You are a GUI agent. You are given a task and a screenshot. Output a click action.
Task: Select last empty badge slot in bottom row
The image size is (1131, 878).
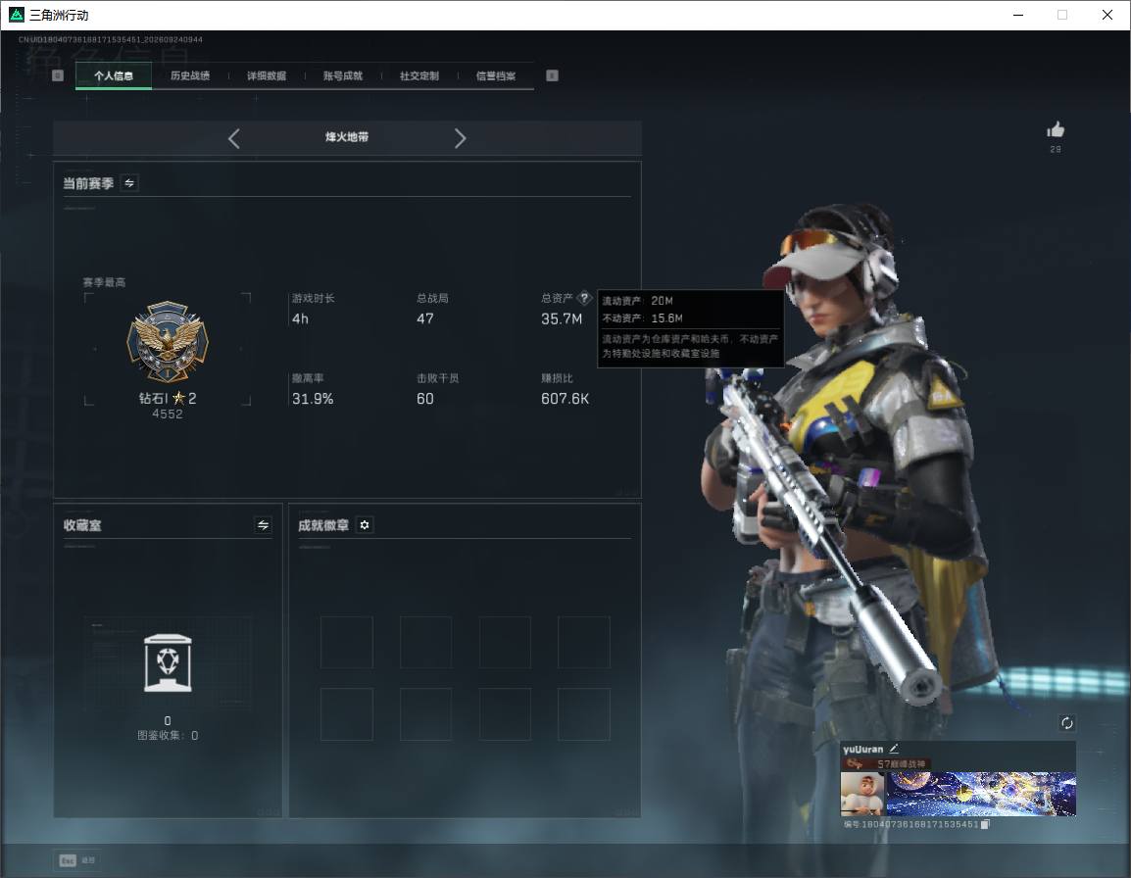pyautogui.click(x=583, y=714)
